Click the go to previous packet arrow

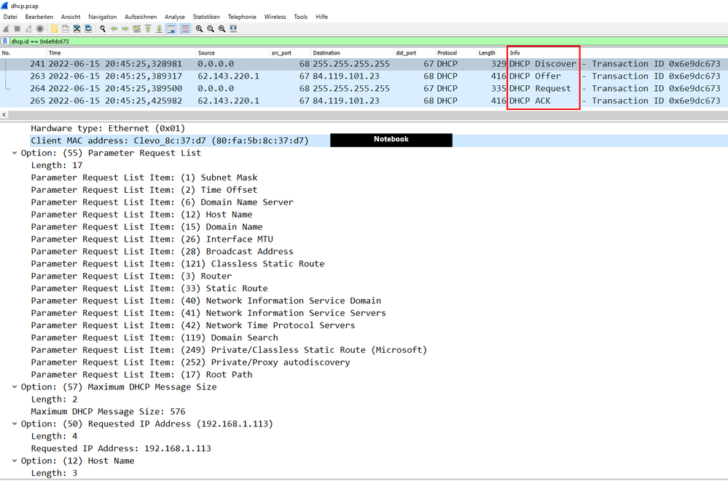tap(114, 28)
